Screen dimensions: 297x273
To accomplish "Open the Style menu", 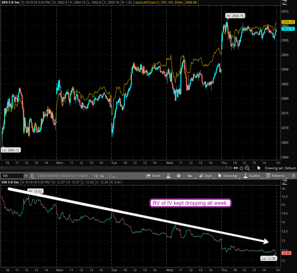I will 205,176.
